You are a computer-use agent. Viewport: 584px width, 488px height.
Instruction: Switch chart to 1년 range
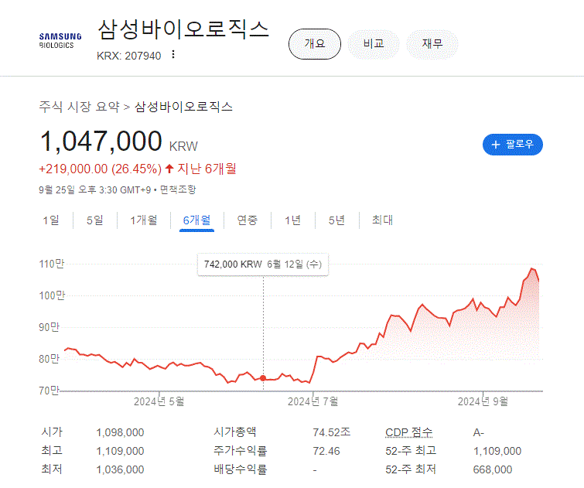[292, 220]
